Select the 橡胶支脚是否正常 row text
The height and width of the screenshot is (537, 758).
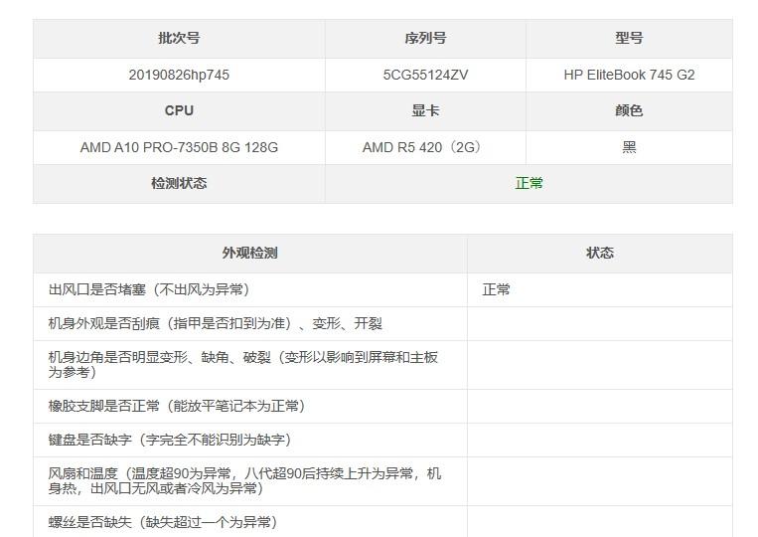(x=177, y=406)
